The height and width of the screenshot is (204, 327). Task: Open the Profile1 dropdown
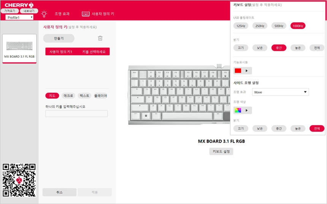19,17
